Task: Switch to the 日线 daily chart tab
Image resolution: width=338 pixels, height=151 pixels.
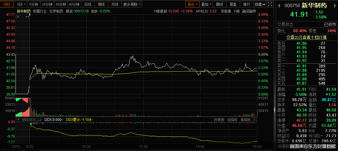Action: point(88,4)
